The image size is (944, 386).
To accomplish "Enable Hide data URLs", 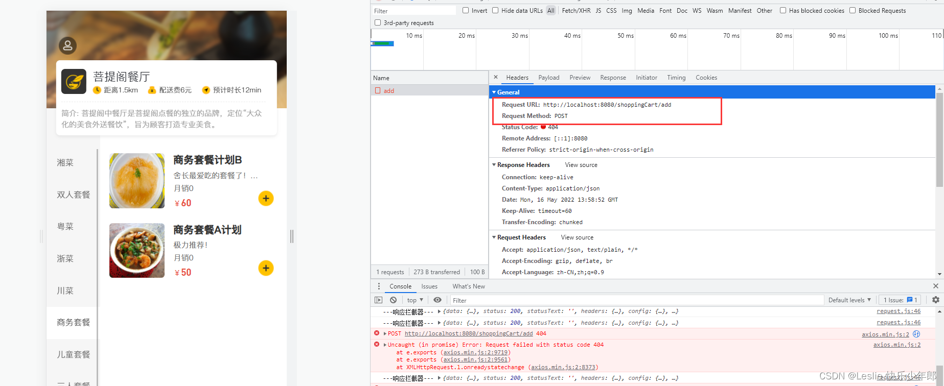I will [x=495, y=10].
